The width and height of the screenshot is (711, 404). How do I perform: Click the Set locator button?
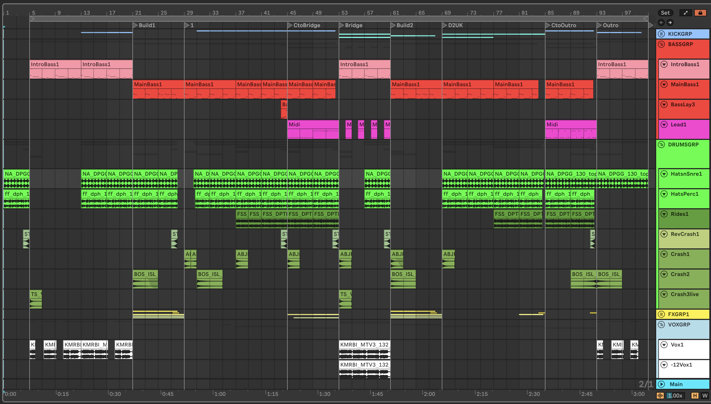click(x=665, y=13)
